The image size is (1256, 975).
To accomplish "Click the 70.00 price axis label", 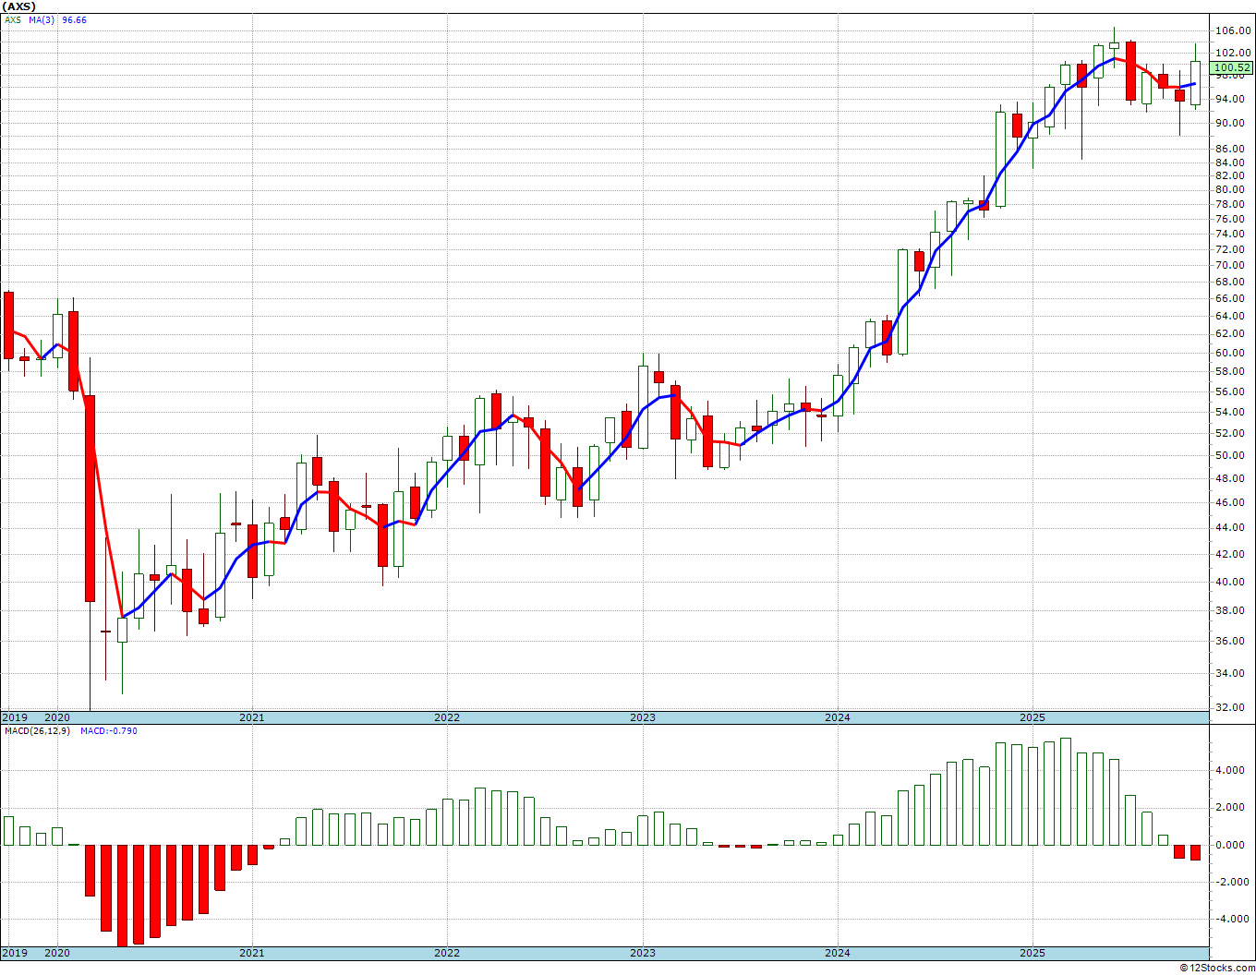I will (x=1233, y=266).
